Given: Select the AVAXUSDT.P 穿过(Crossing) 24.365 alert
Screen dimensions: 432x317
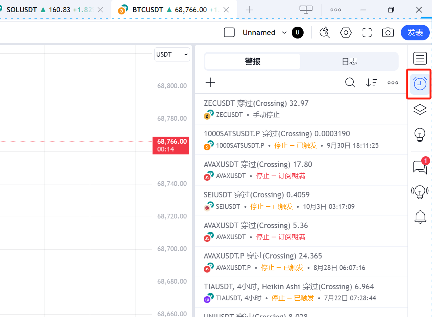Looking at the screenshot, I should pyautogui.click(x=301, y=262).
